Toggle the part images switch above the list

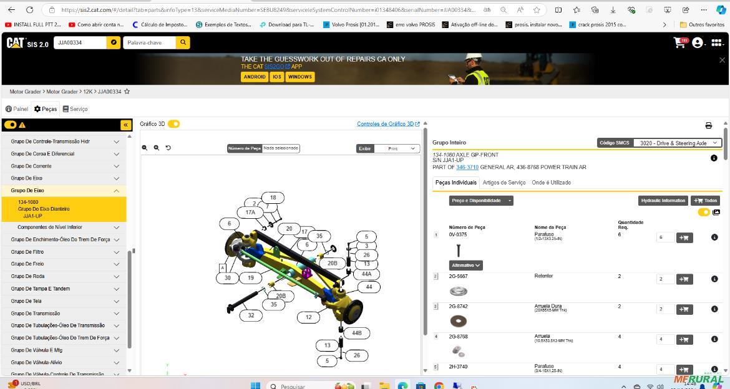(x=704, y=212)
